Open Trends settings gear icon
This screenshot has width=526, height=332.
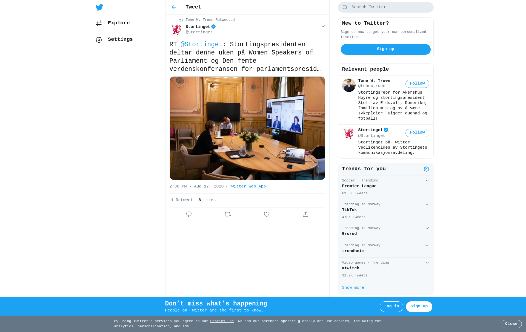[426, 169]
